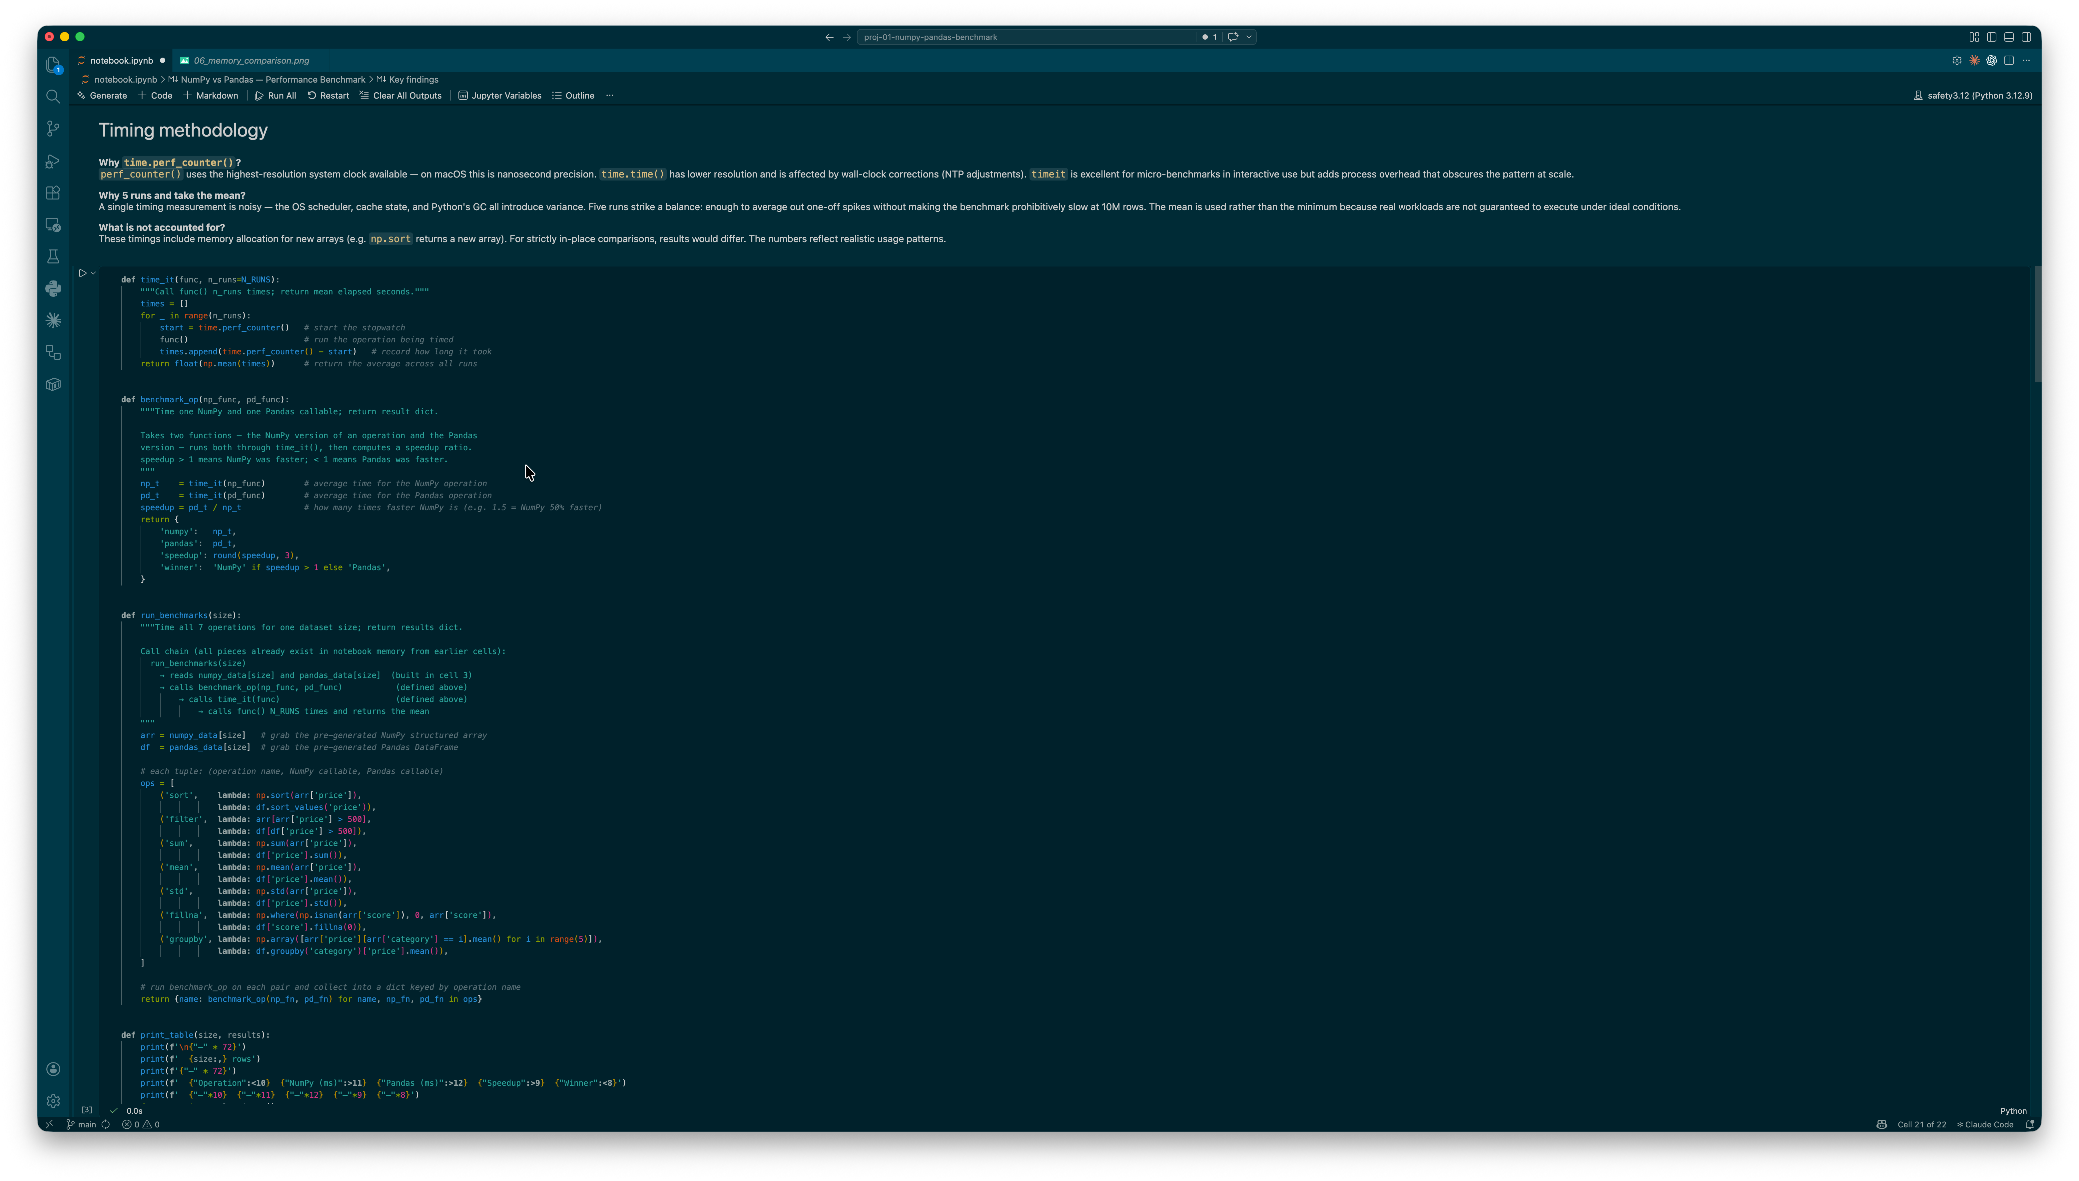Image resolution: width=2079 pixels, height=1181 pixels.
Task: Open the remote window indicator in status bar
Action: [x=50, y=1124]
